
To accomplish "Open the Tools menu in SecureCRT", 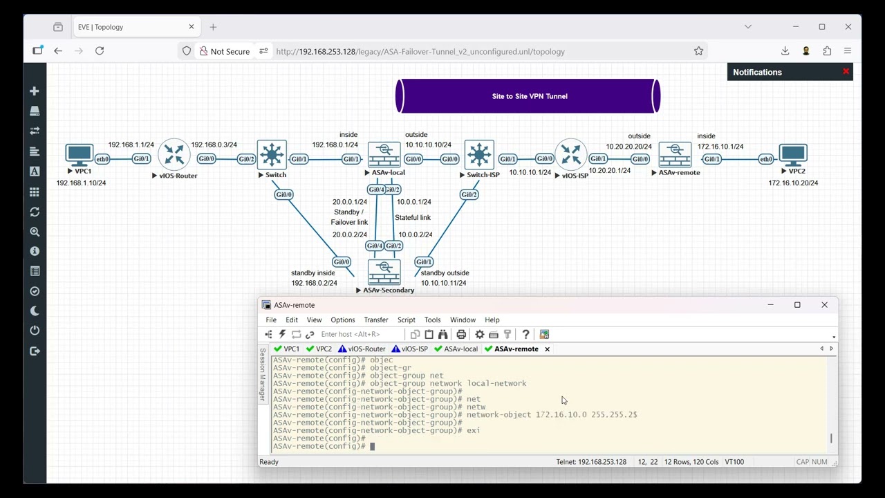I will click(432, 320).
